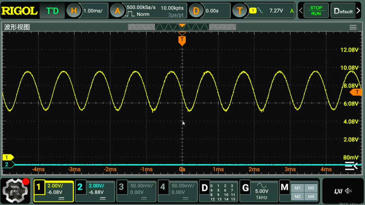This screenshot has width=365, height=205.
Task: Click the cyan channel 2 ground marker
Action: click(x=8, y=165)
